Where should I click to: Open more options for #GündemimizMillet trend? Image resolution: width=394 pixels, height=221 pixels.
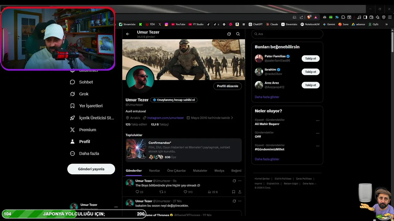[x=318, y=146]
